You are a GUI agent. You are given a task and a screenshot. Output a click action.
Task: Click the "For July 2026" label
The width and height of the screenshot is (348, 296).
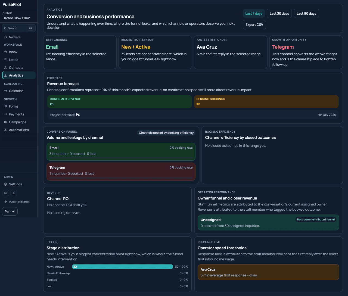point(327,115)
